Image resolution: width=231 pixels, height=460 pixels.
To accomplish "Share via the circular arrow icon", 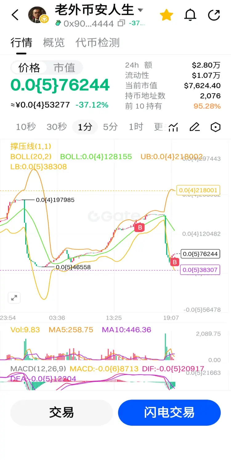I will click(x=214, y=15).
